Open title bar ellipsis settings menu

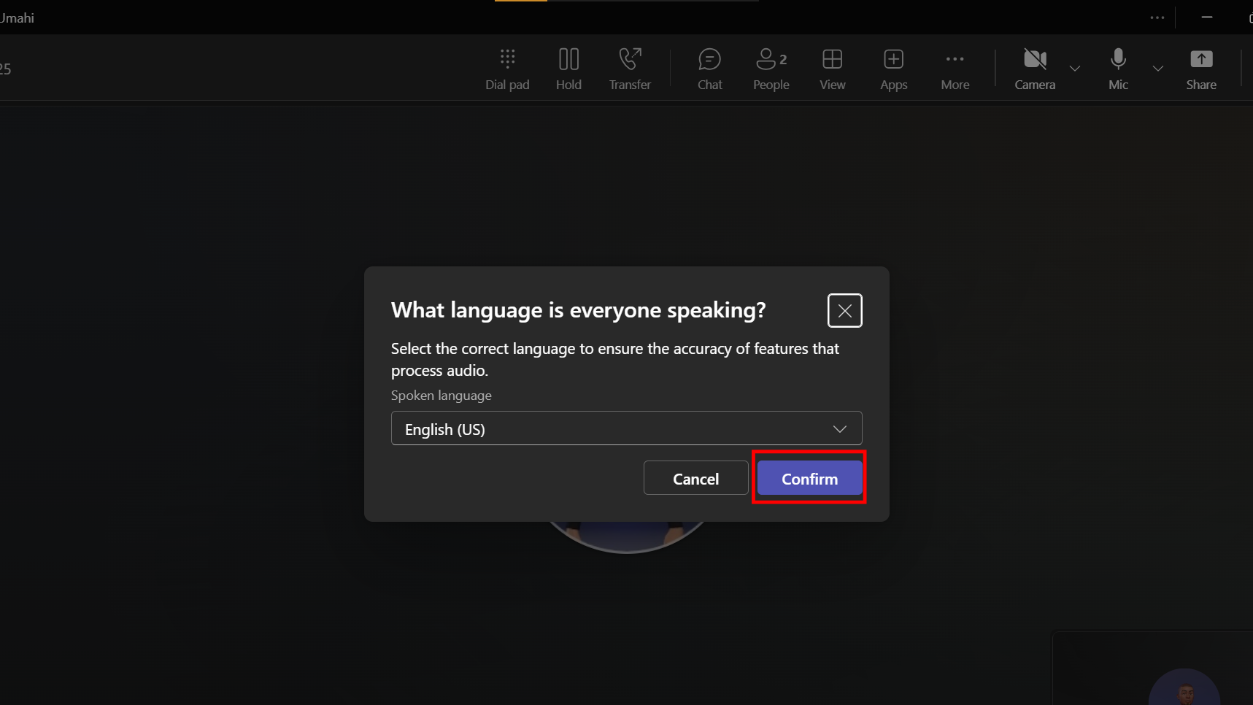tap(1157, 18)
